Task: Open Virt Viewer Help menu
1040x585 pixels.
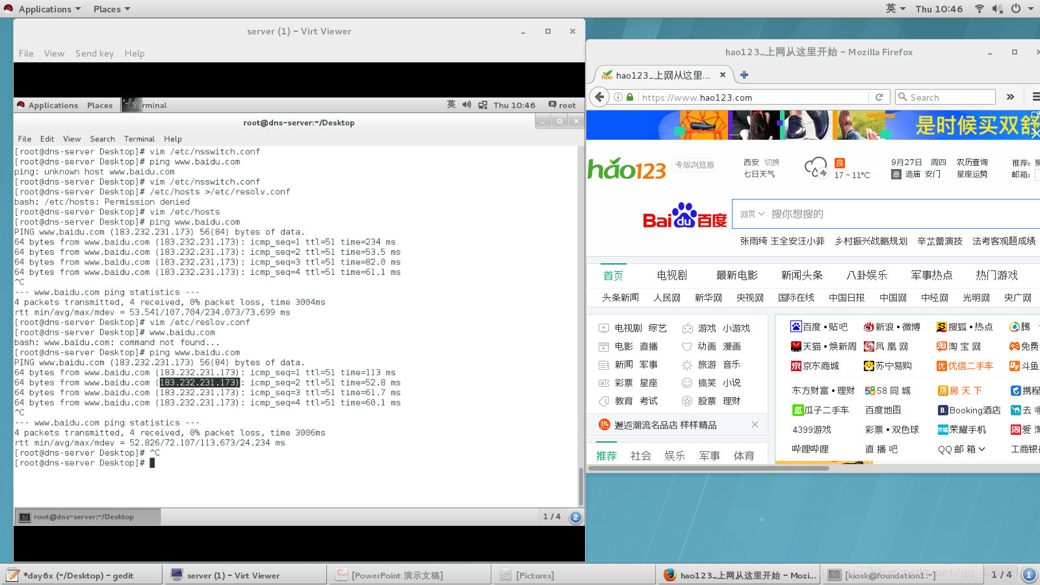Action: [135, 53]
